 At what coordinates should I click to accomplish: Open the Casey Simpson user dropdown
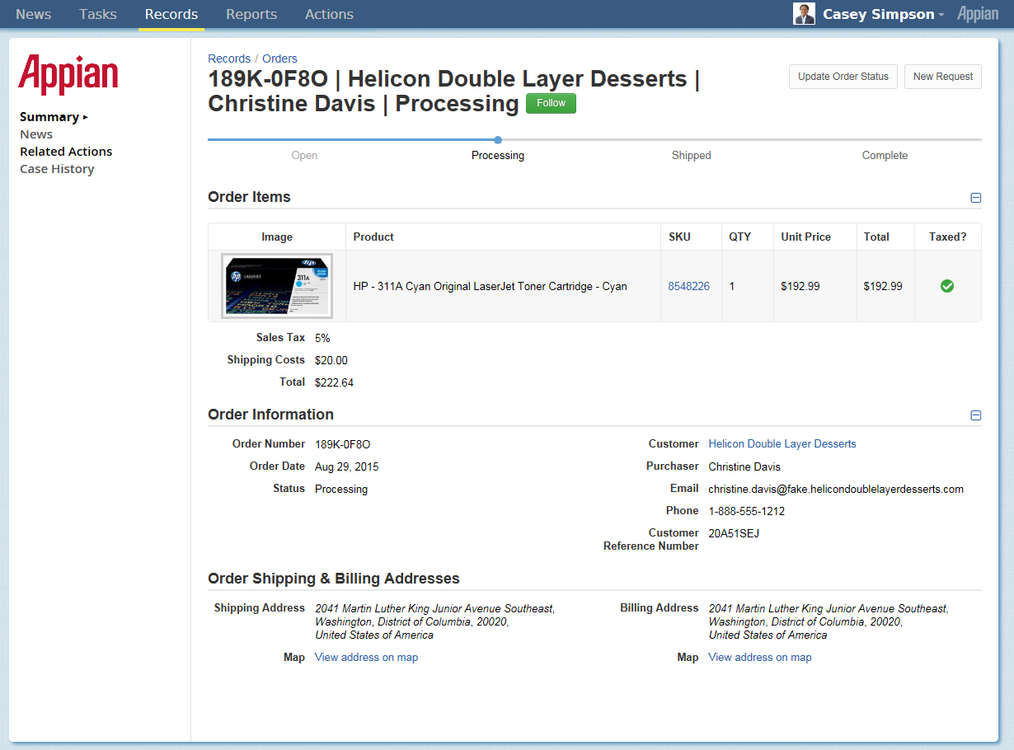[883, 14]
